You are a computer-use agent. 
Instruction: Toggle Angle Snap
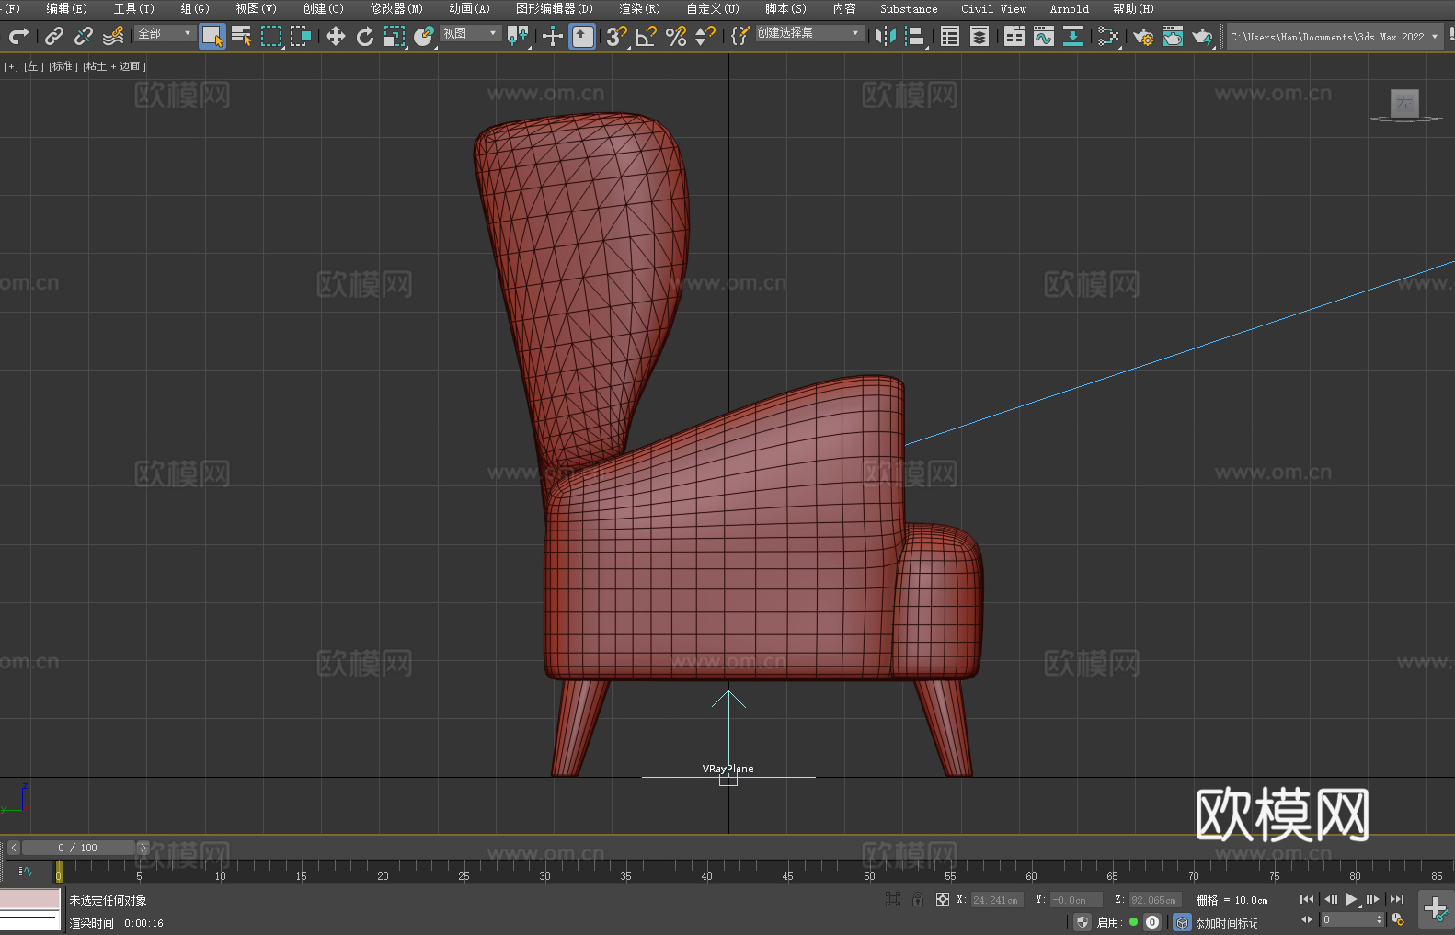coord(647,36)
